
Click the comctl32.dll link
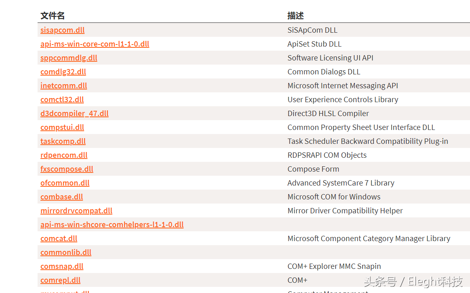pyautogui.click(x=62, y=100)
